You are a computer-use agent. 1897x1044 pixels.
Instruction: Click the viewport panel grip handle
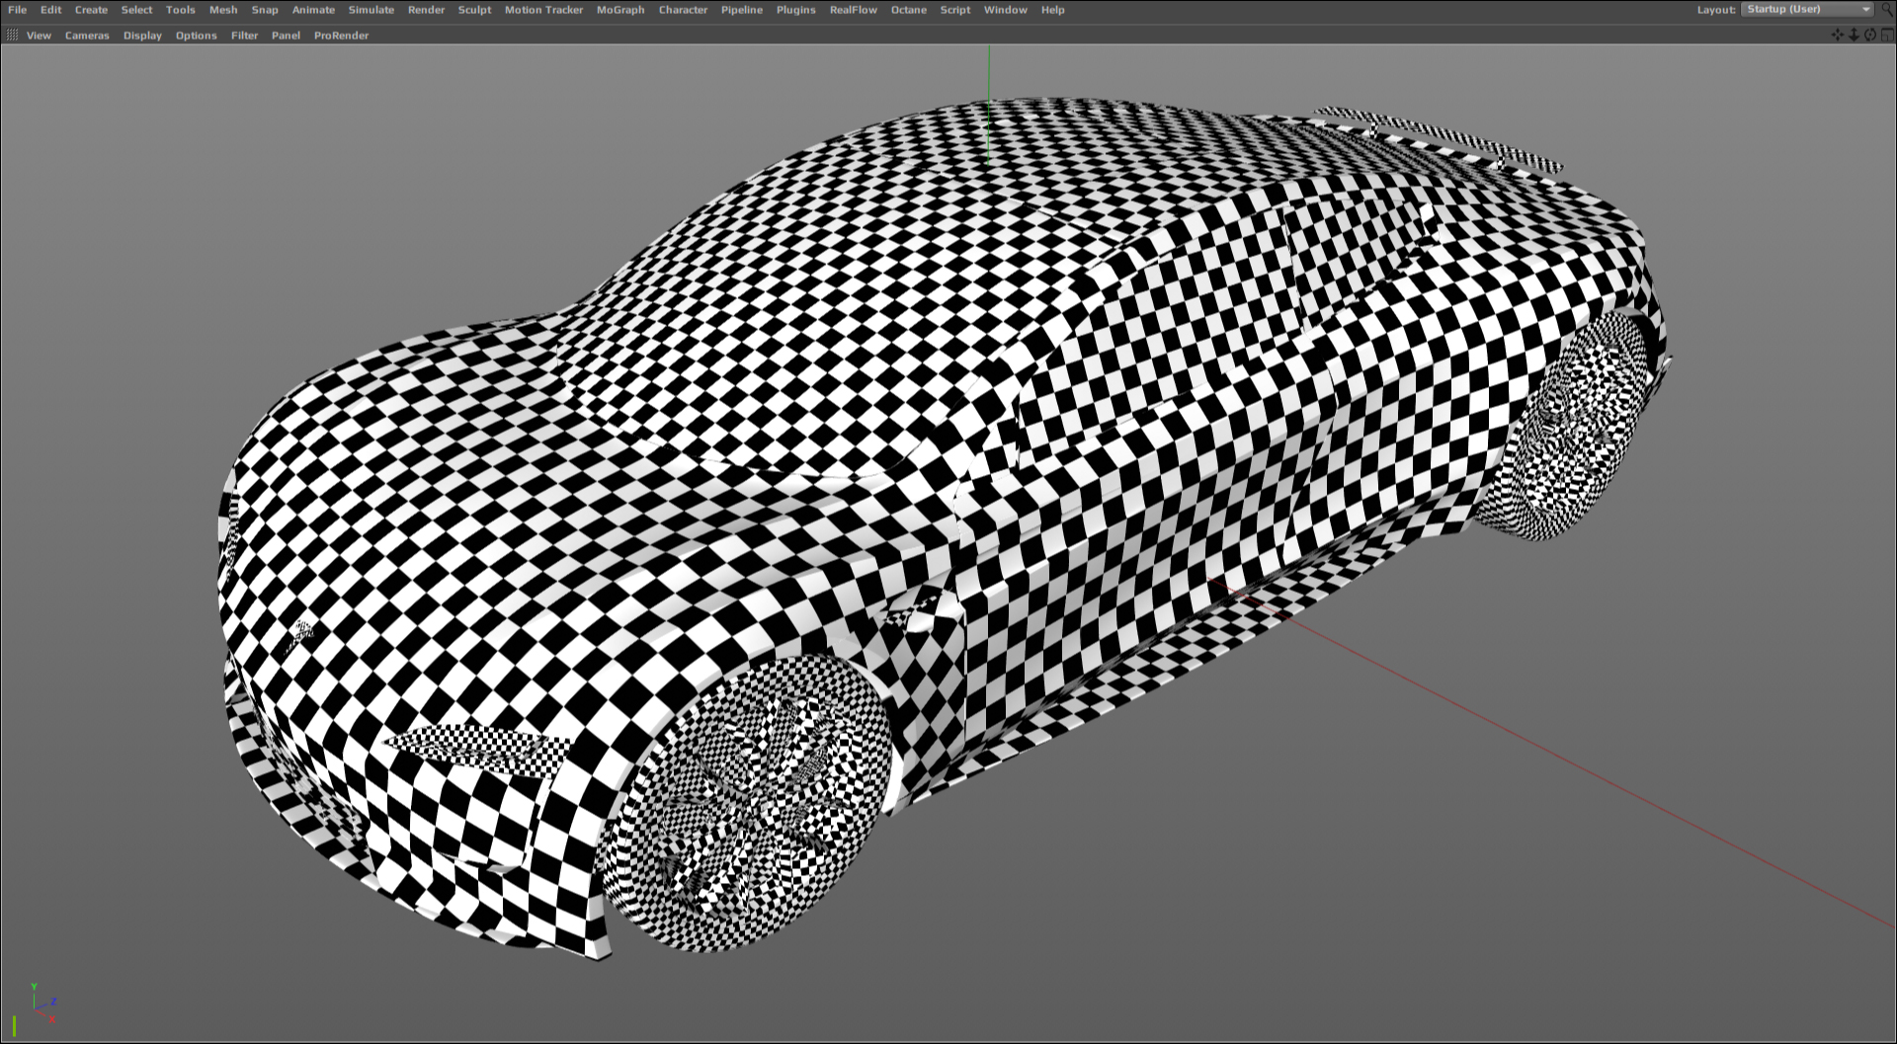pos(12,36)
